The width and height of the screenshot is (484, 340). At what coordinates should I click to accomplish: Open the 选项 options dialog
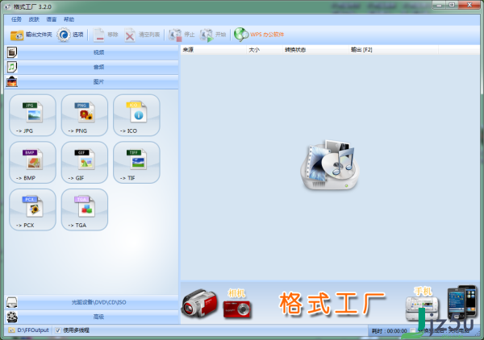pyautogui.click(x=70, y=35)
